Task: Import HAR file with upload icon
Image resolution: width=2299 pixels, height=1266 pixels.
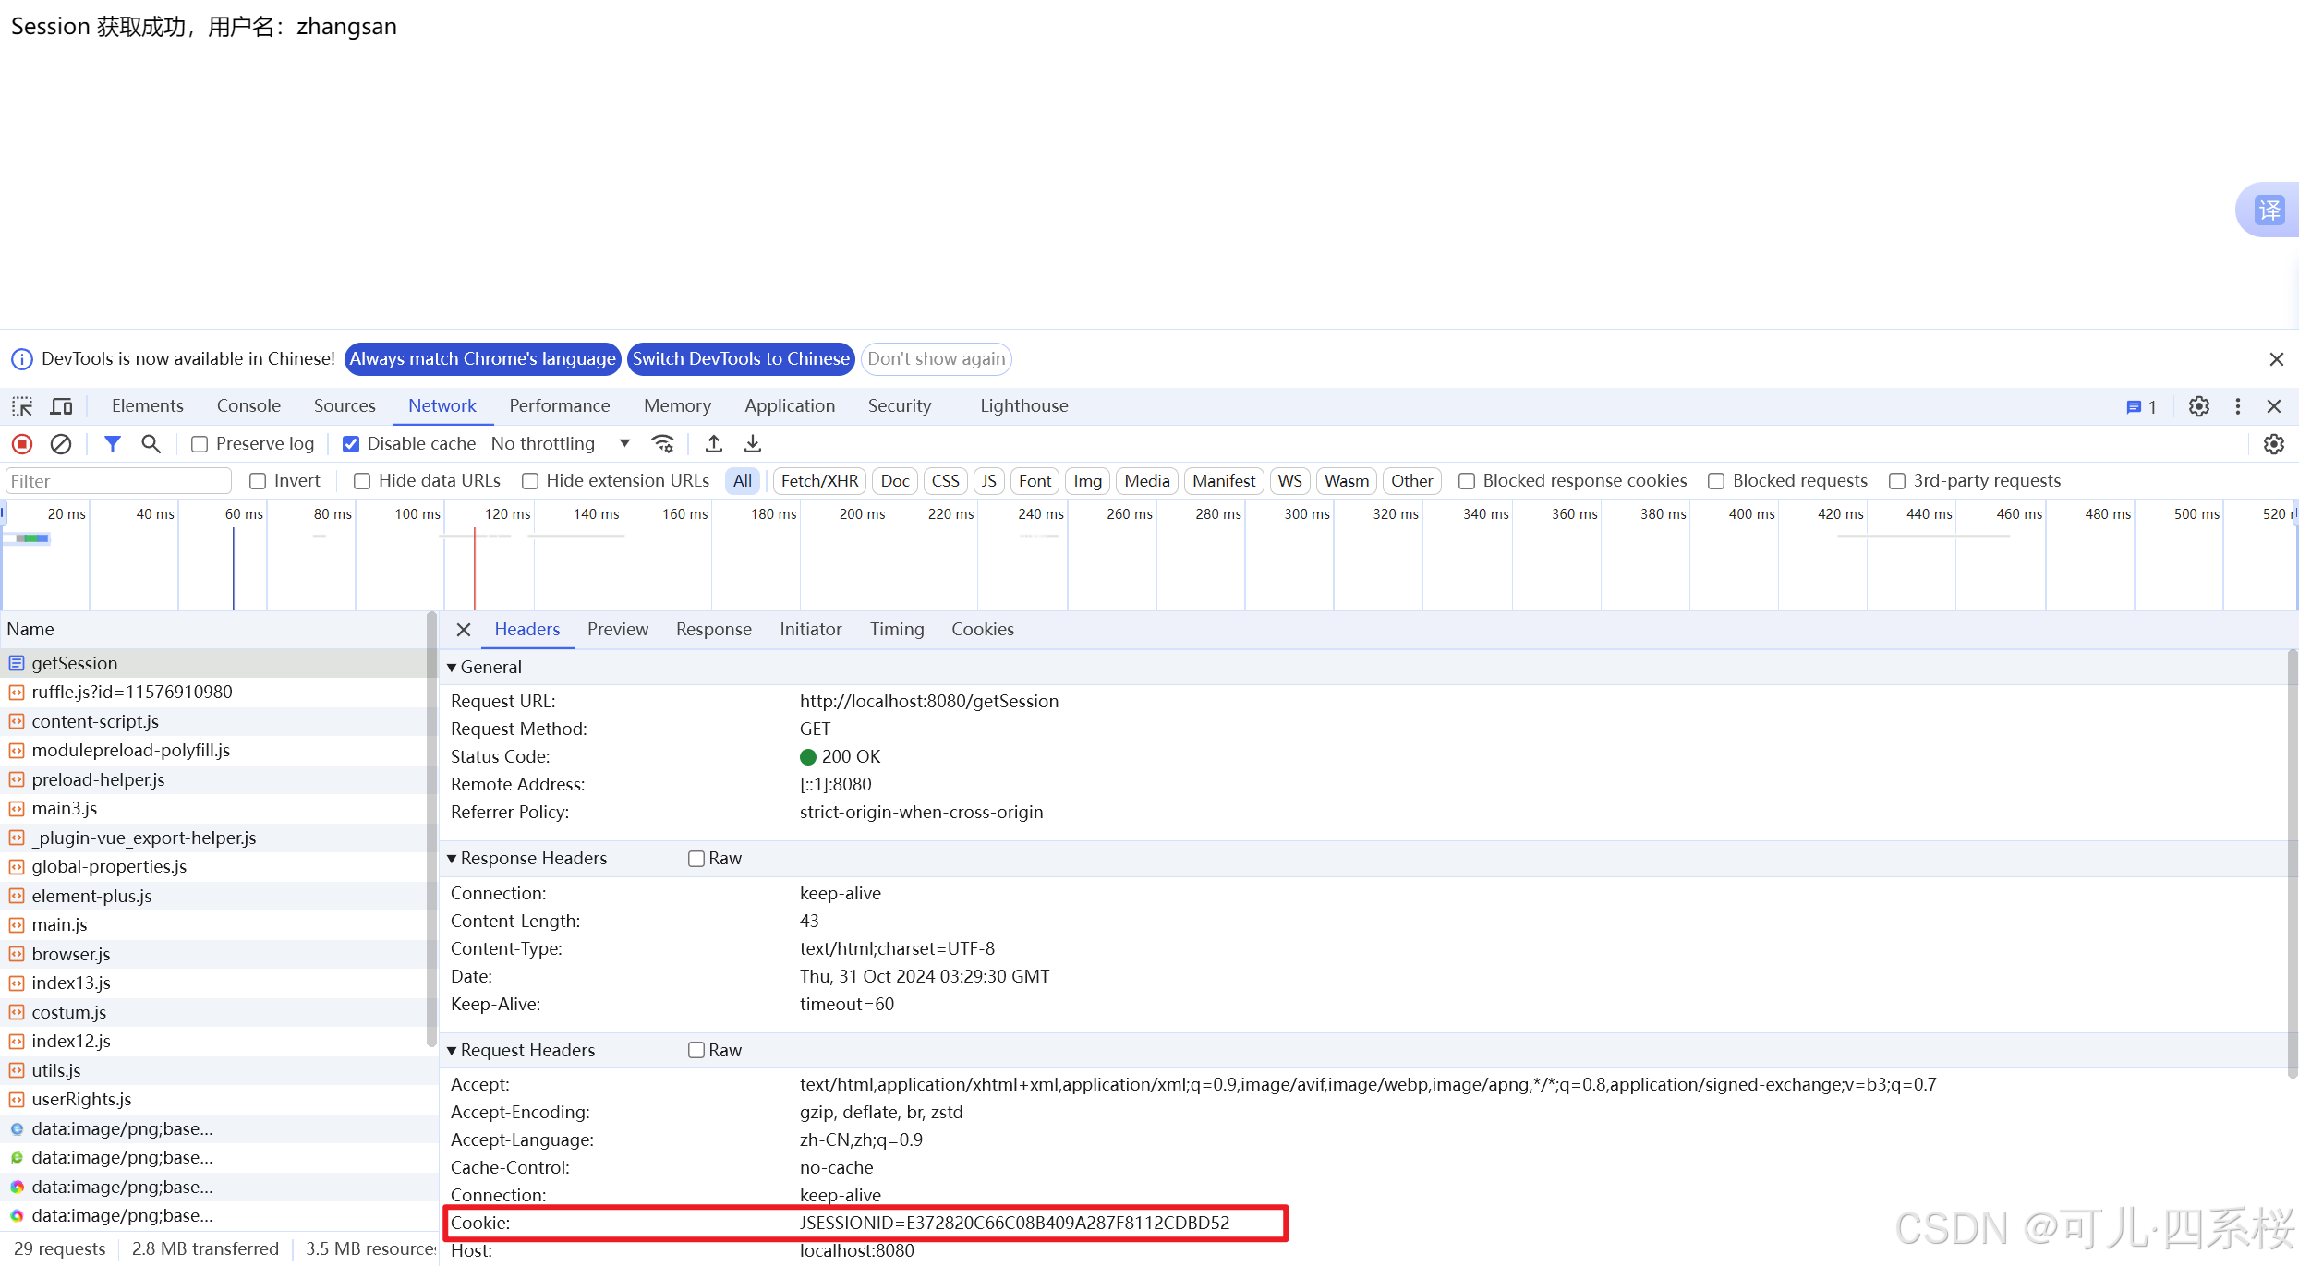Action: click(x=714, y=444)
